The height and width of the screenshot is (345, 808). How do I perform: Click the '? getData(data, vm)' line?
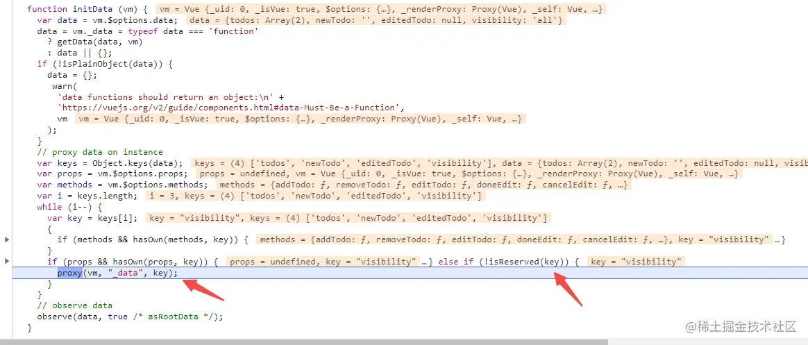click(94, 42)
